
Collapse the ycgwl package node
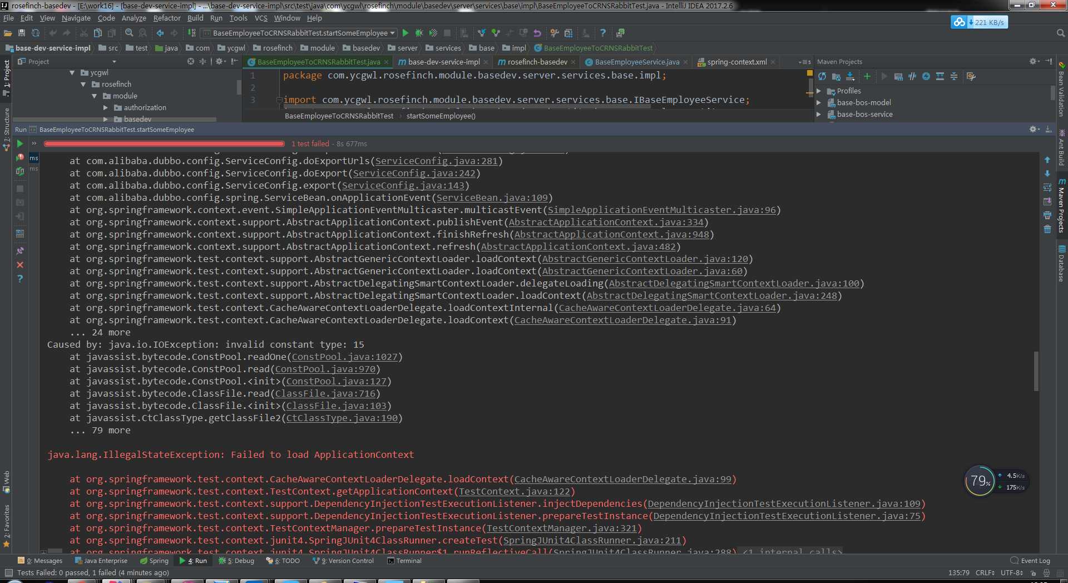click(72, 73)
